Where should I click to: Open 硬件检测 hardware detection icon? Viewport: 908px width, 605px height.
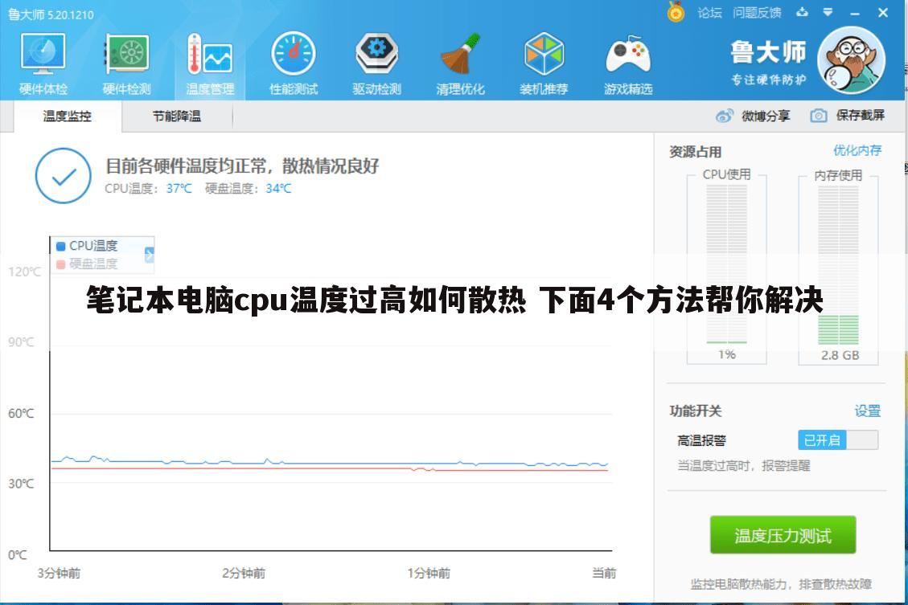(127, 63)
